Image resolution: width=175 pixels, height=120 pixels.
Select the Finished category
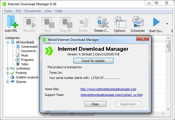coord(21,73)
